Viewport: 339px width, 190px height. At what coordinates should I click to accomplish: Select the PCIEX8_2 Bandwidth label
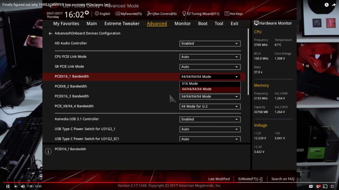point(71,86)
